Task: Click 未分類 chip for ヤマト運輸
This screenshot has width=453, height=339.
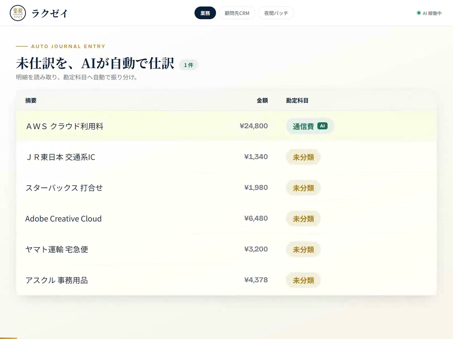Action: point(303,249)
